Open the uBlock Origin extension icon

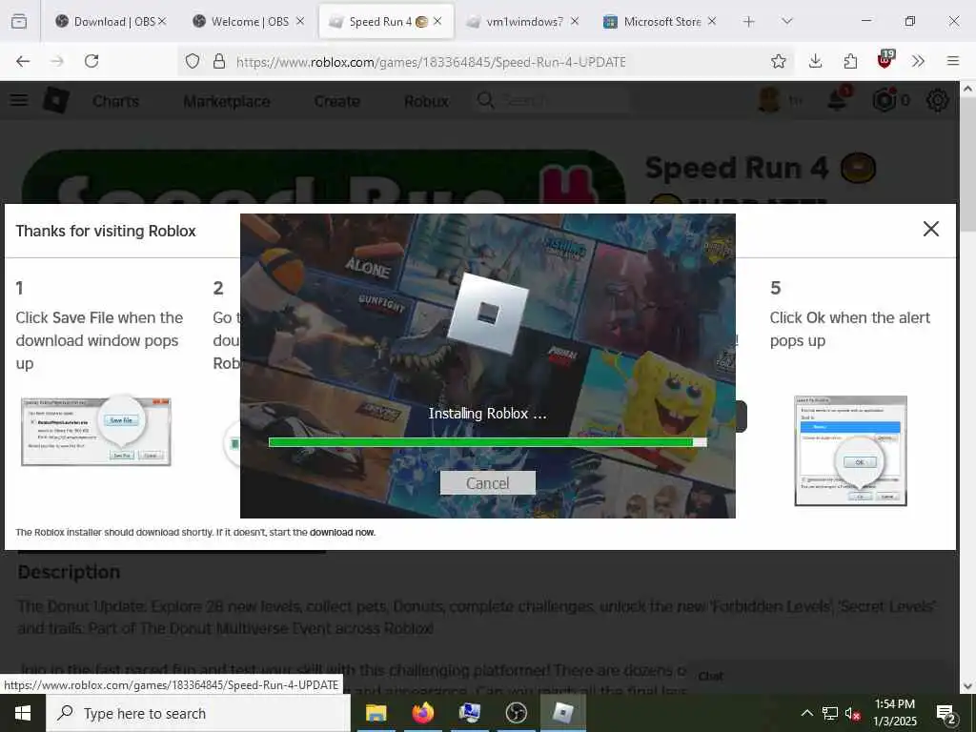(x=885, y=60)
